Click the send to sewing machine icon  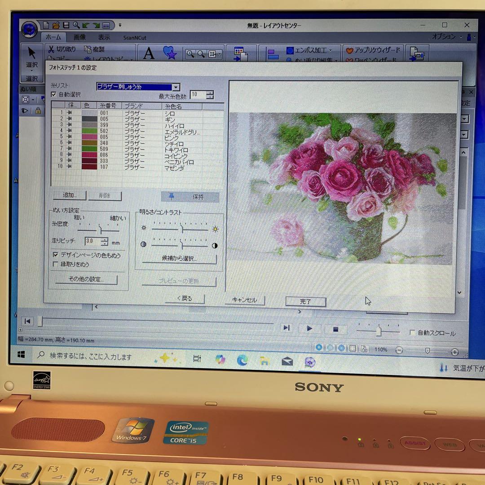click(417, 53)
